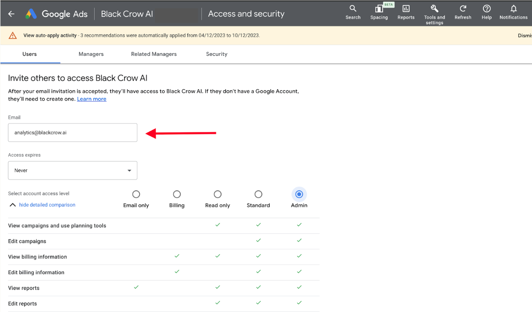Open the Access expires Never dropdown
The width and height of the screenshot is (532, 312).
[73, 170]
